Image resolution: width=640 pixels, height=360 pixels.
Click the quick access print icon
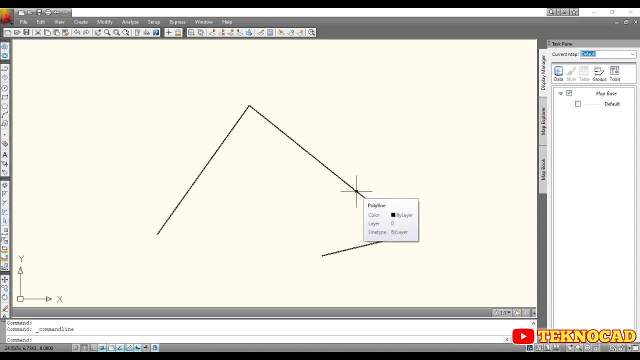[x=48, y=12]
